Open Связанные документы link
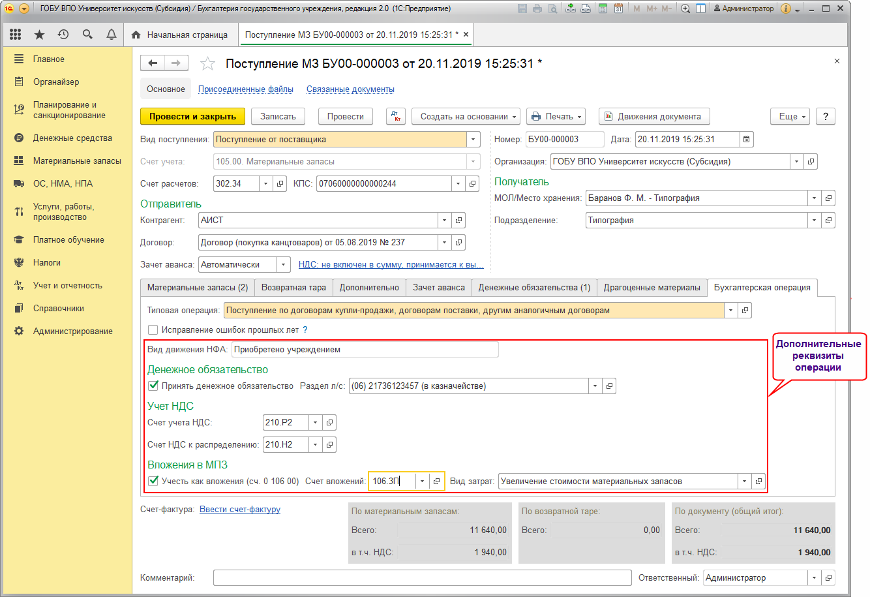The image size is (870, 597). (350, 89)
